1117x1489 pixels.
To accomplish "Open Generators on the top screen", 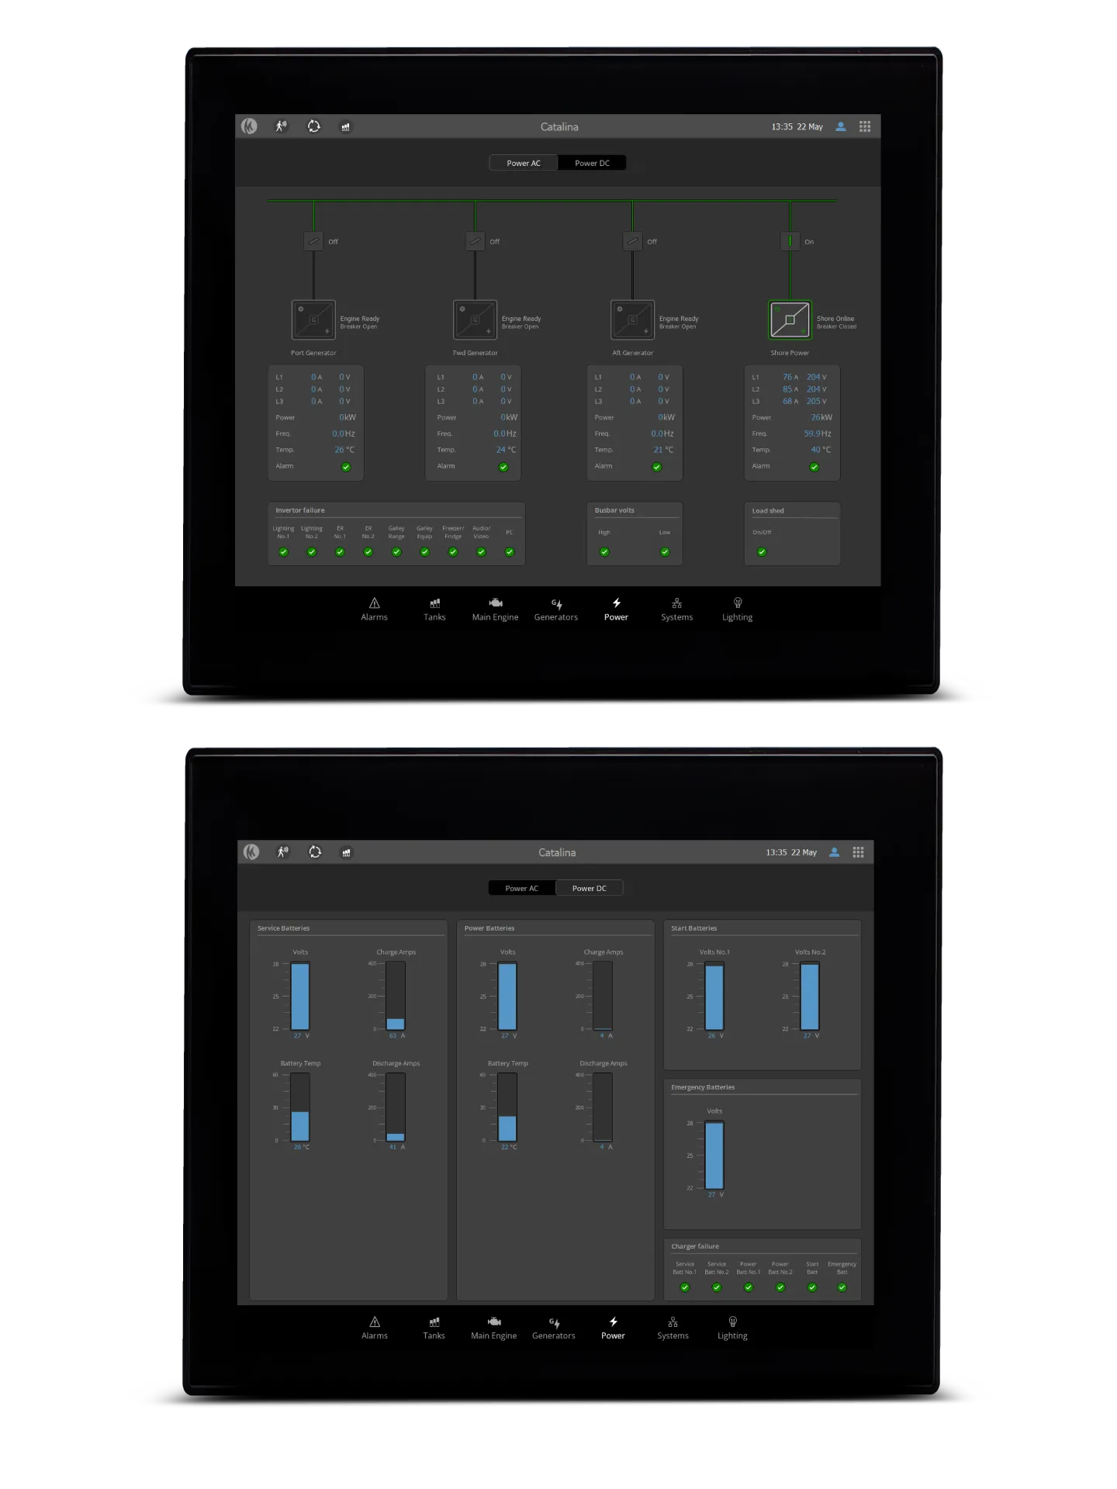I will [556, 610].
